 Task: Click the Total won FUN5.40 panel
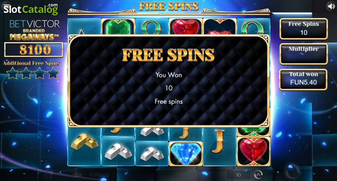pyautogui.click(x=304, y=79)
